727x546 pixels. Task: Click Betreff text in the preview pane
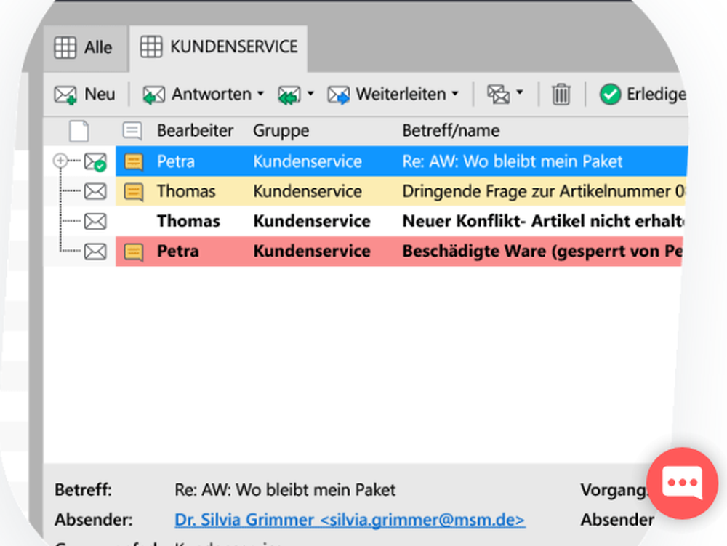[x=285, y=490]
